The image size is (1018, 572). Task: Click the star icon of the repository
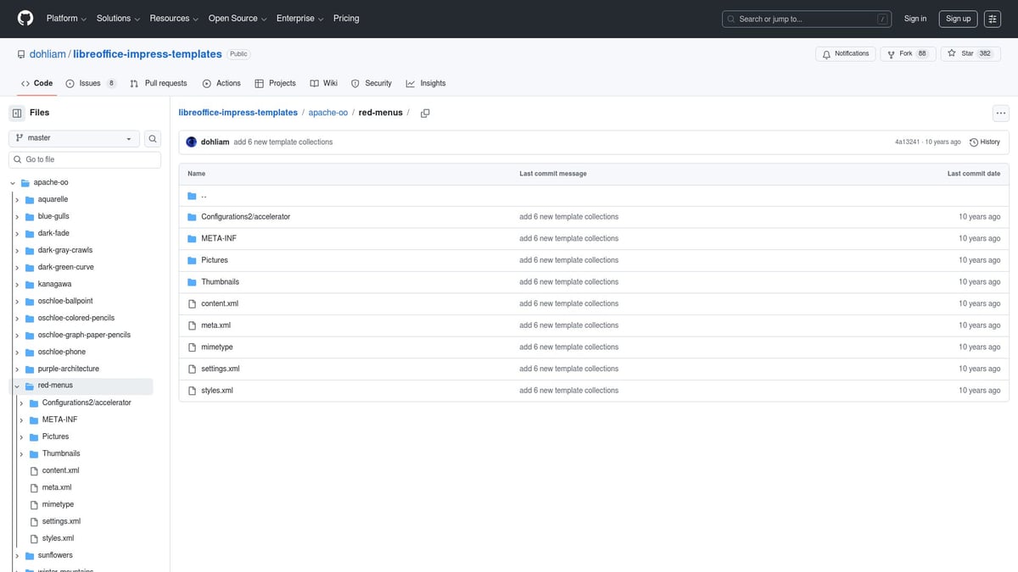pyautogui.click(x=954, y=53)
